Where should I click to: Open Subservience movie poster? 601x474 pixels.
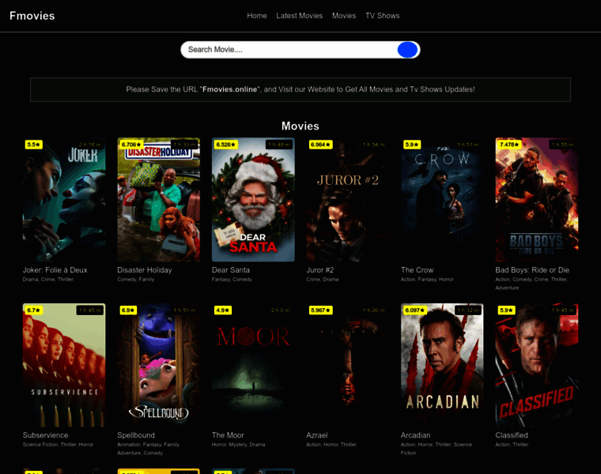point(64,365)
